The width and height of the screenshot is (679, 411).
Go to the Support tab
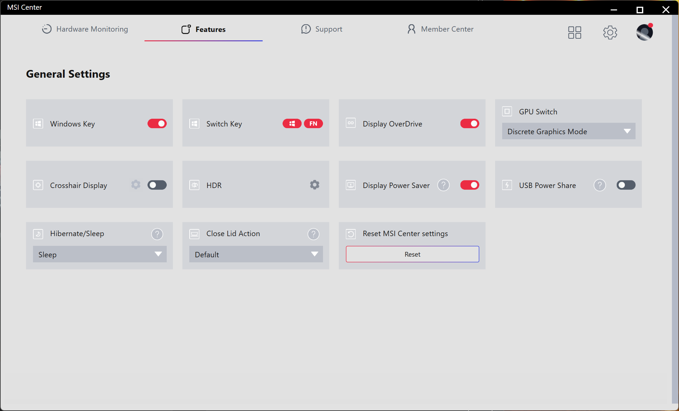pos(322,29)
